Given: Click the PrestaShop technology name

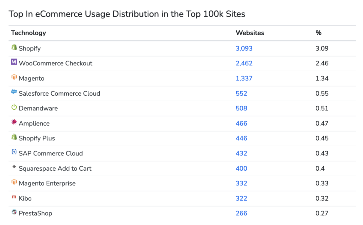Looking at the screenshot, I should tap(35, 213).
